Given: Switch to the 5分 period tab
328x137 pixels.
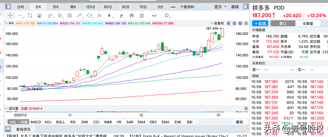Looking at the screenshot, I should pyautogui.click(x=160, y=7).
